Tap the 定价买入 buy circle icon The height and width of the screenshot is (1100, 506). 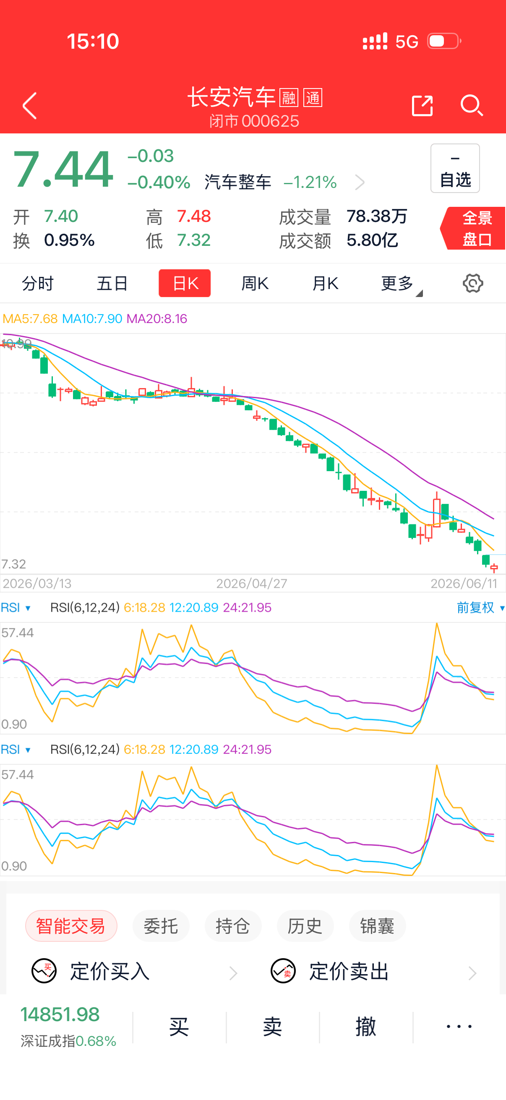click(x=44, y=971)
